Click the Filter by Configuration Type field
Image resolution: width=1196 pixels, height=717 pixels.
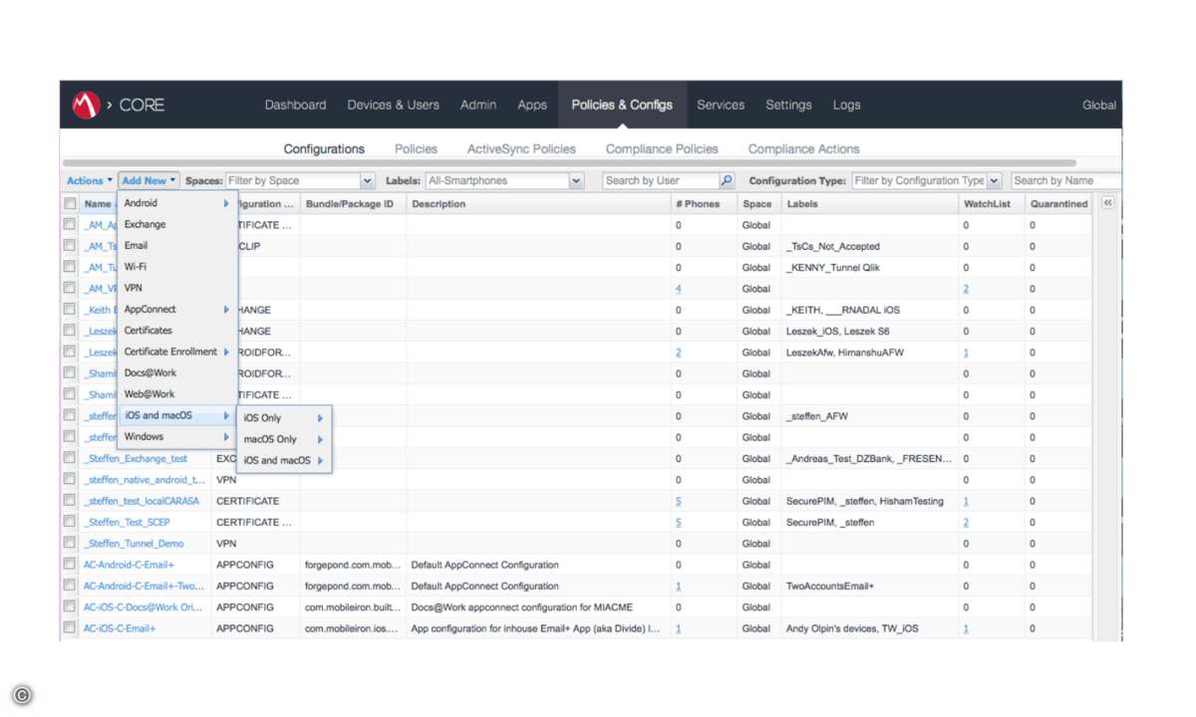(x=919, y=180)
